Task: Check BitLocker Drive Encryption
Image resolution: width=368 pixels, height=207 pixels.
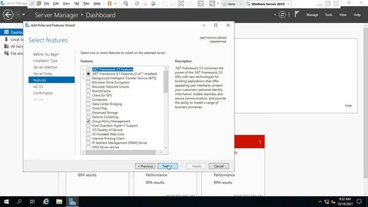Action: 88,82
